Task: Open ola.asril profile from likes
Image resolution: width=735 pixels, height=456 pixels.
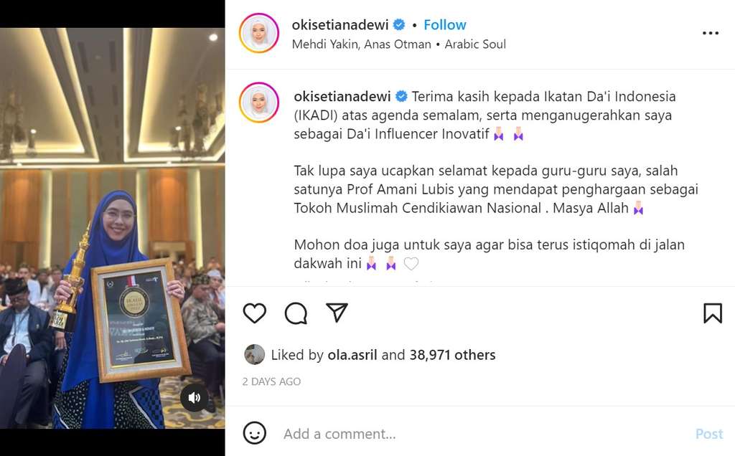Action: [352, 355]
